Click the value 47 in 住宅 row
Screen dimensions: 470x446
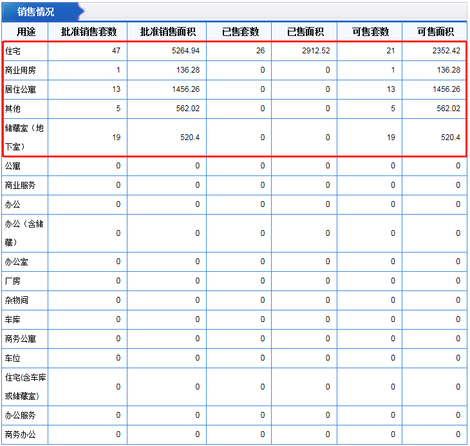(x=117, y=51)
